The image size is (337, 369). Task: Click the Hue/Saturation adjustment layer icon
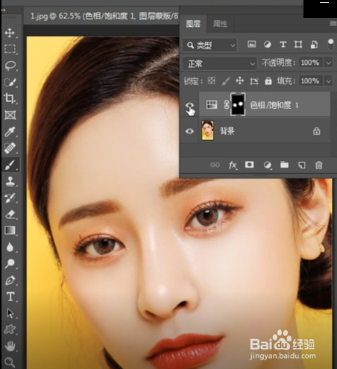click(x=212, y=104)
